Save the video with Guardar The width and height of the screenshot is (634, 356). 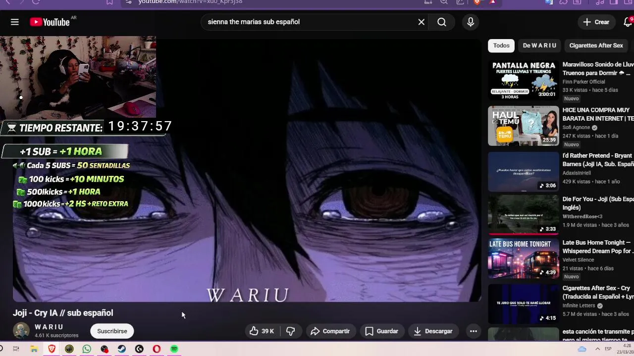(x=381, y=331)
